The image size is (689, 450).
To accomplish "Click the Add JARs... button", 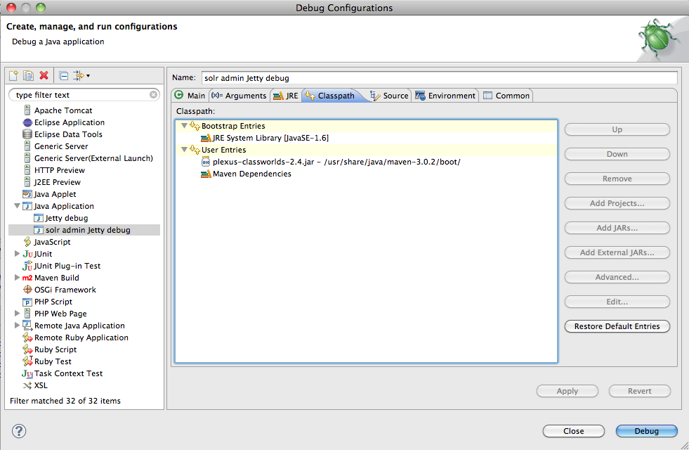I will [617, 228].
